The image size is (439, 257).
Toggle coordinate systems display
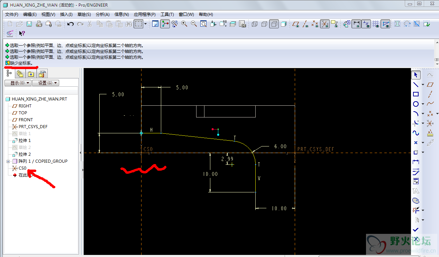tap(325, 24)
